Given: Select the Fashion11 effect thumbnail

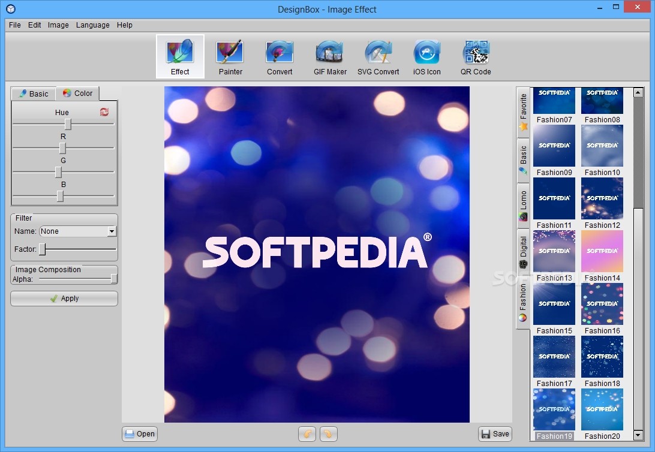Looking at the screenshot, I should pos(554,198).
